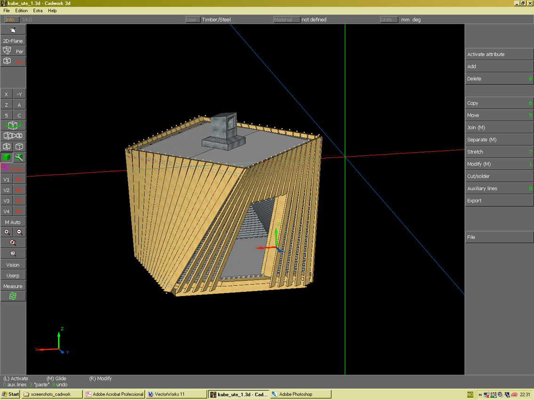Switch to Axo projection mode
Screen dimensions: 534x400
point(13,62)
